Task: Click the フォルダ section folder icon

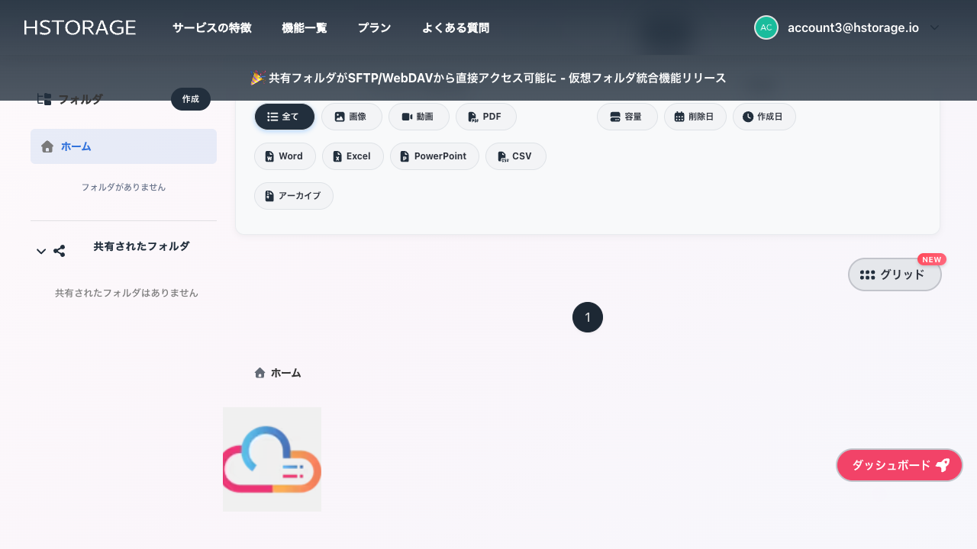Action: [x=44, y=99]
